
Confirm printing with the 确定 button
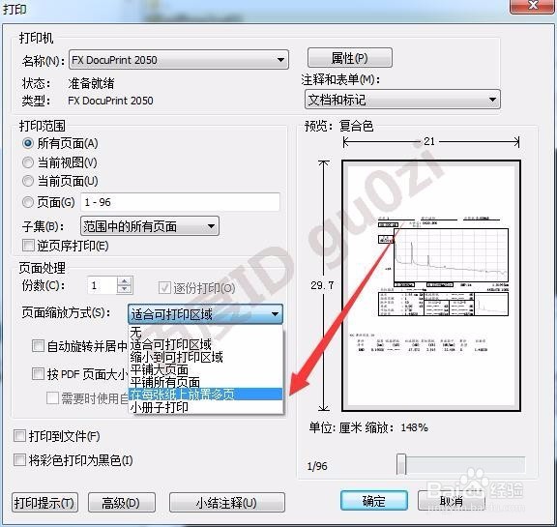(x=374, y=500)
